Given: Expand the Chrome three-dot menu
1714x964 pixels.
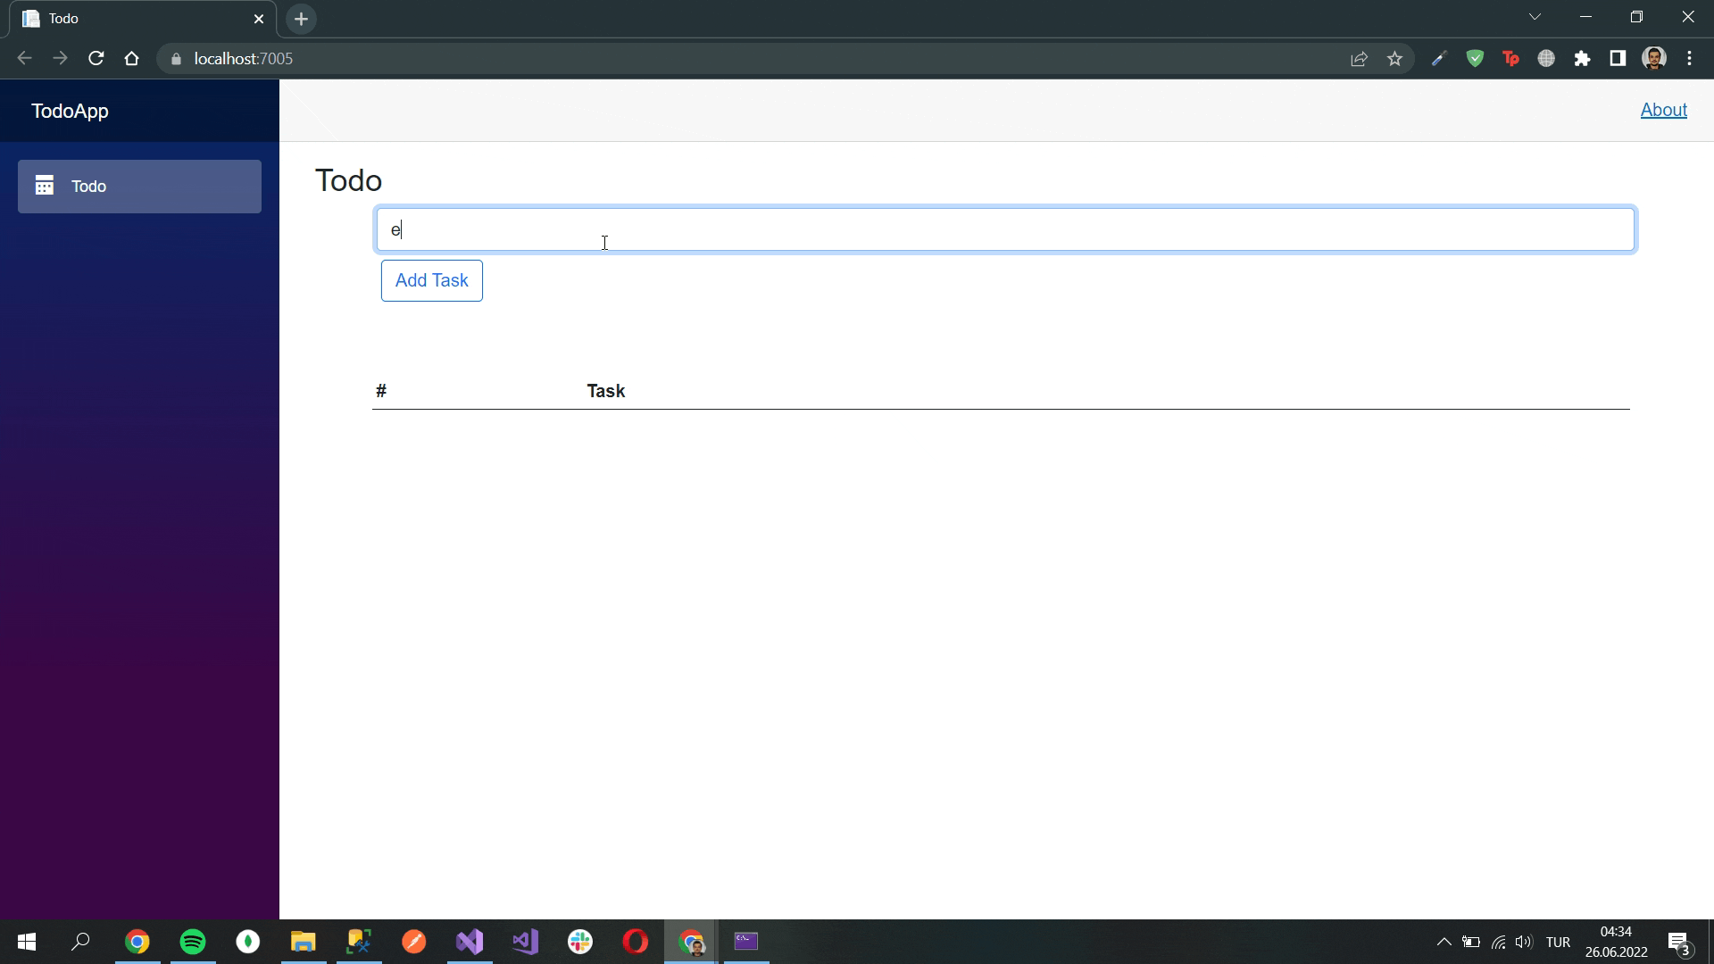Looking at the screenshot, I should [x=1690, y=58].
